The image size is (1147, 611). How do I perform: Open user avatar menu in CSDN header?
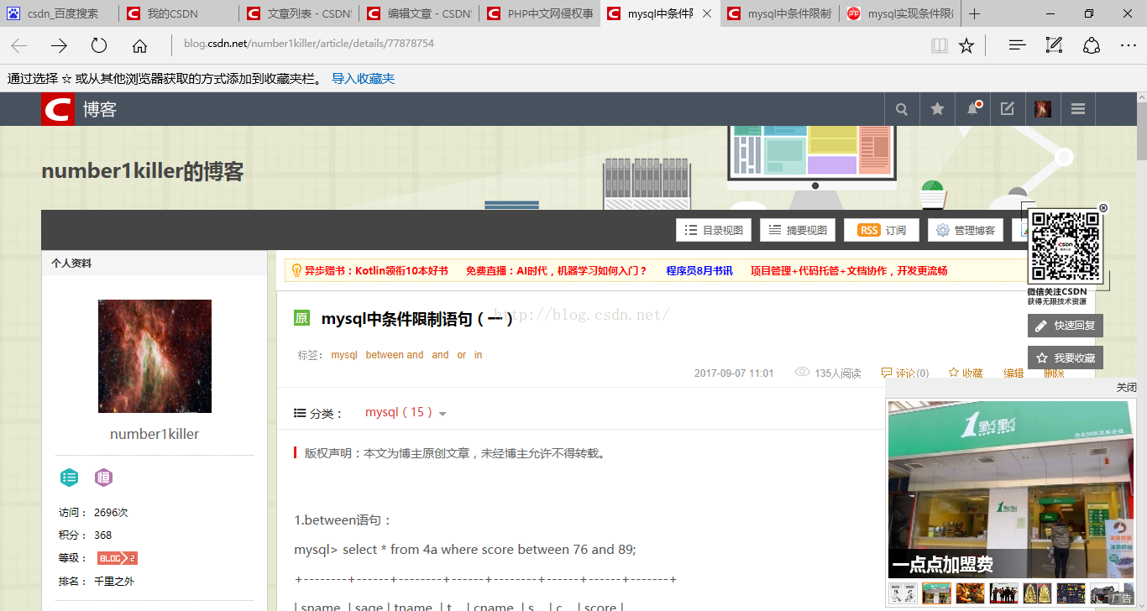coord(1043,109)
